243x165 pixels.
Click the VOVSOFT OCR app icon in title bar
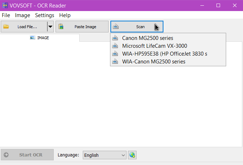(5, 5)
